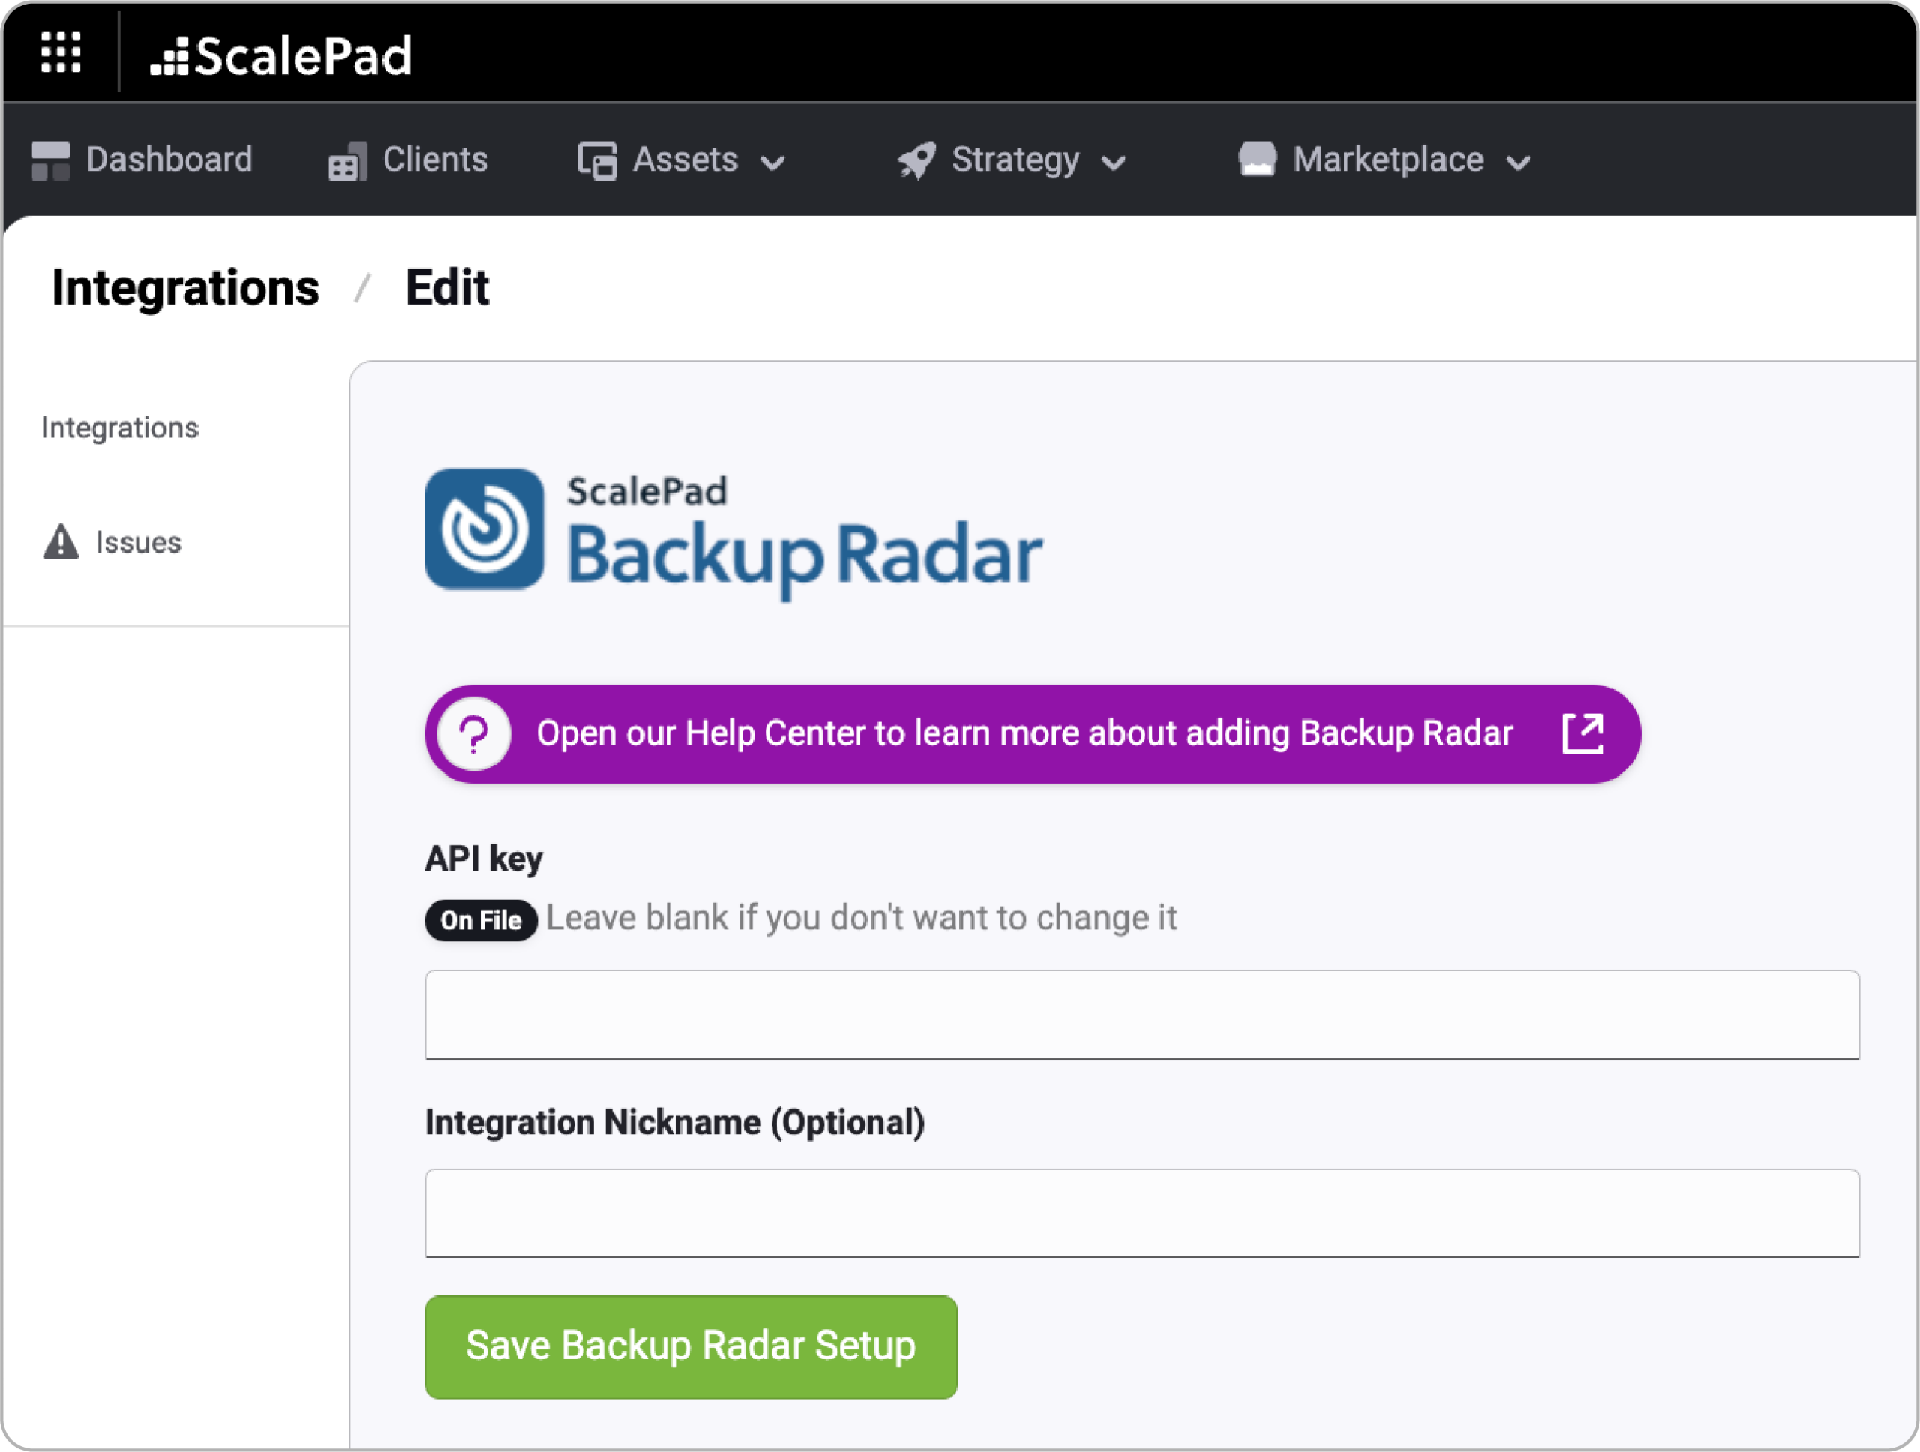This screenshot has height=1452, width=1920.
Task: Click the Marketplace storefront icon
Action: click(x=1258, y=160)
